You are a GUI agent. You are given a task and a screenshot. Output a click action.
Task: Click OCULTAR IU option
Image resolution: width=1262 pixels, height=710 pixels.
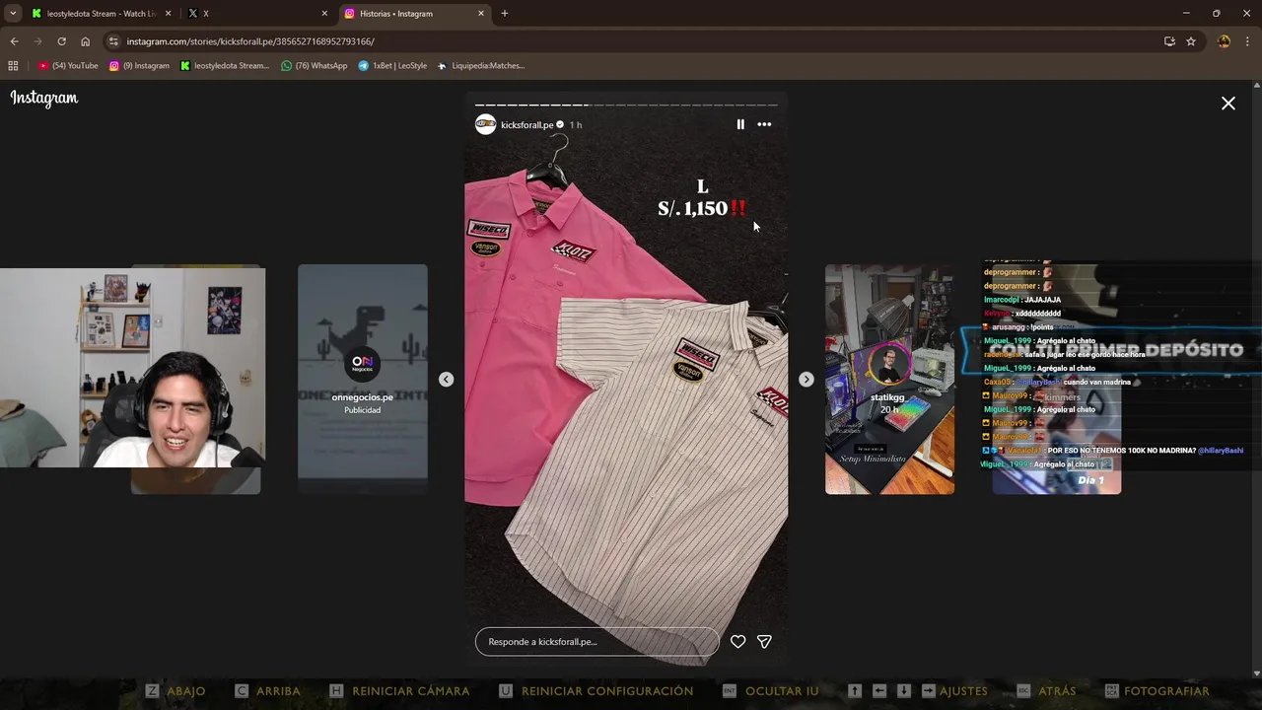(x=770, y=691)
